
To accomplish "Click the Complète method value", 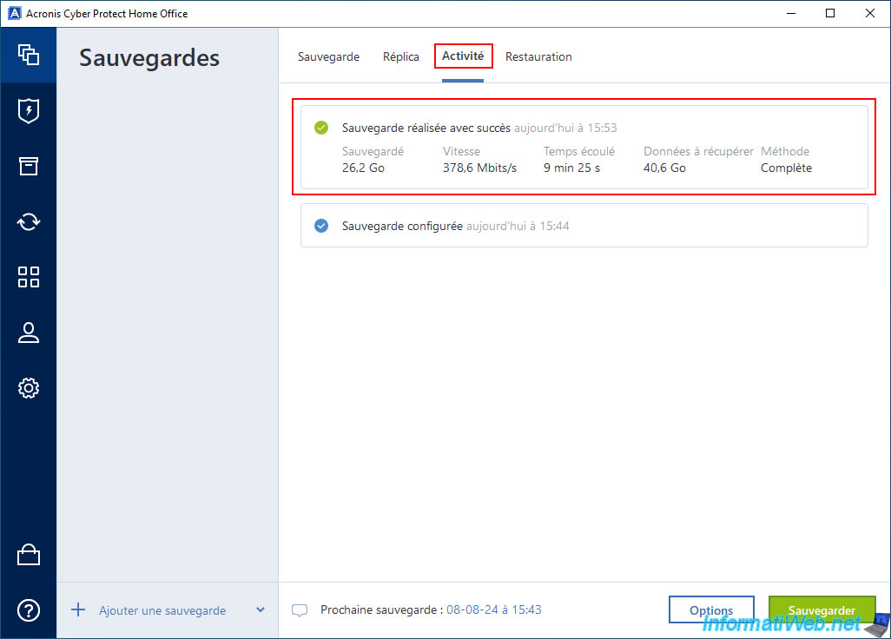I will tap(787, 168).
